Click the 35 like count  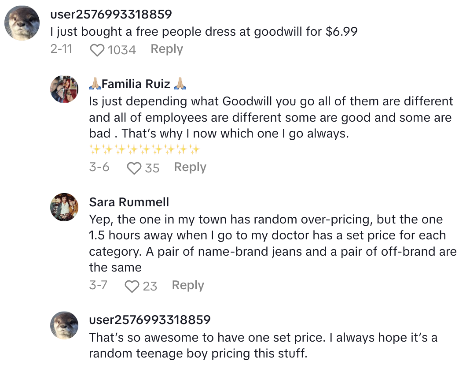point(152,168)
